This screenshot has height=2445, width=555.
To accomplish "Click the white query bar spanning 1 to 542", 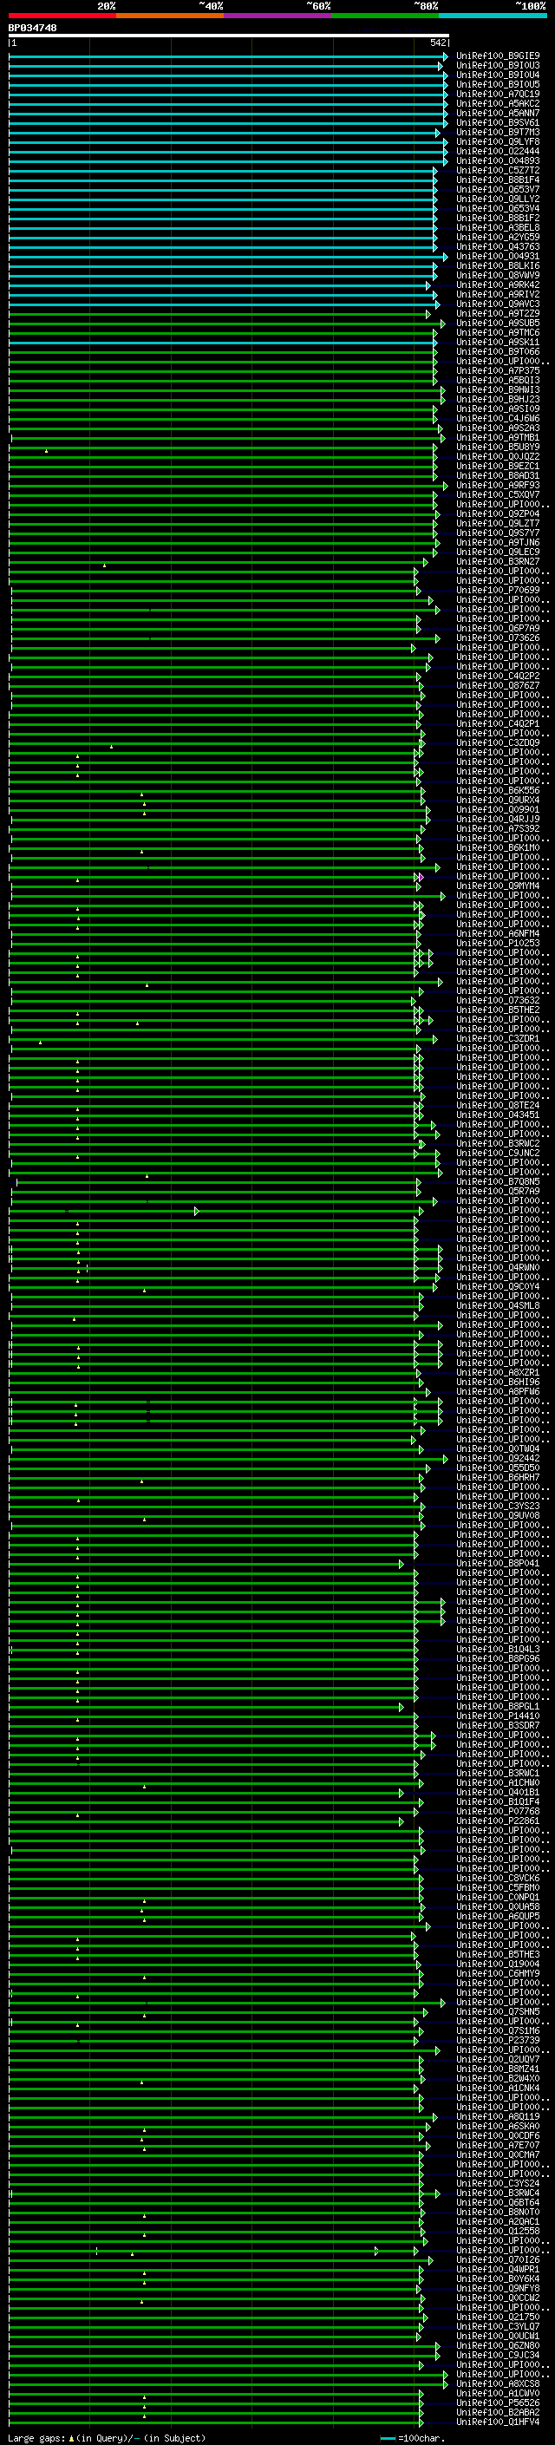I will click(229, 35).
